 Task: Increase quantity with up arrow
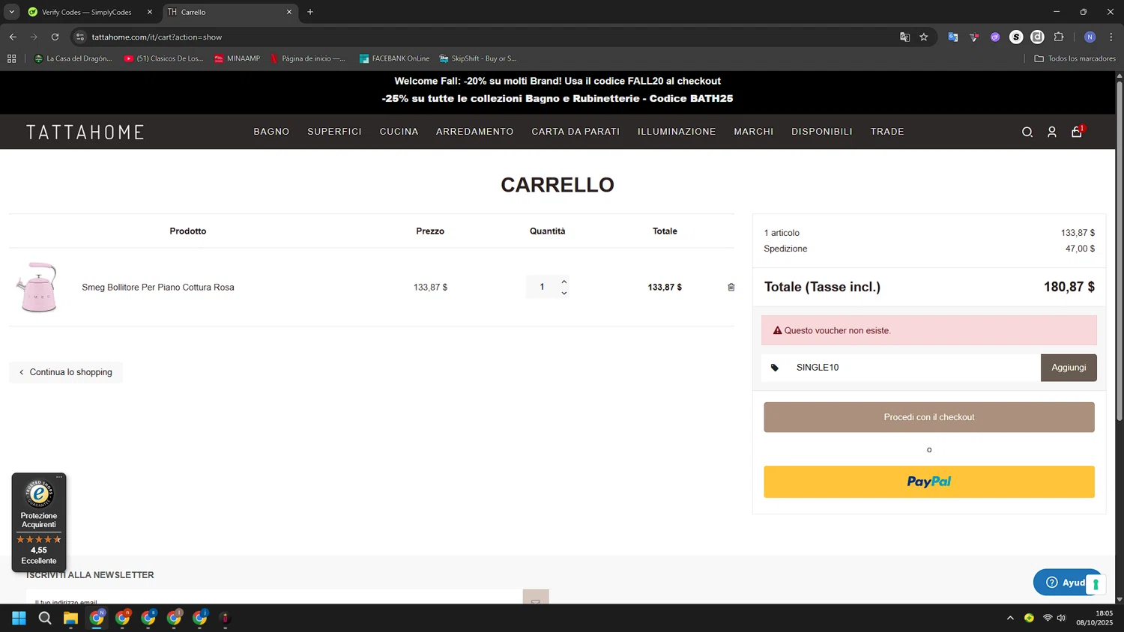pyautogui.click(x=564, y=282)
